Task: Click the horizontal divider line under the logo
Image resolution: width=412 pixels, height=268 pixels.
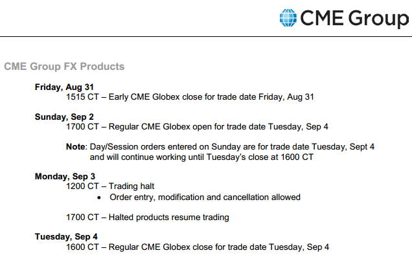Action: [x=206, y=36]
